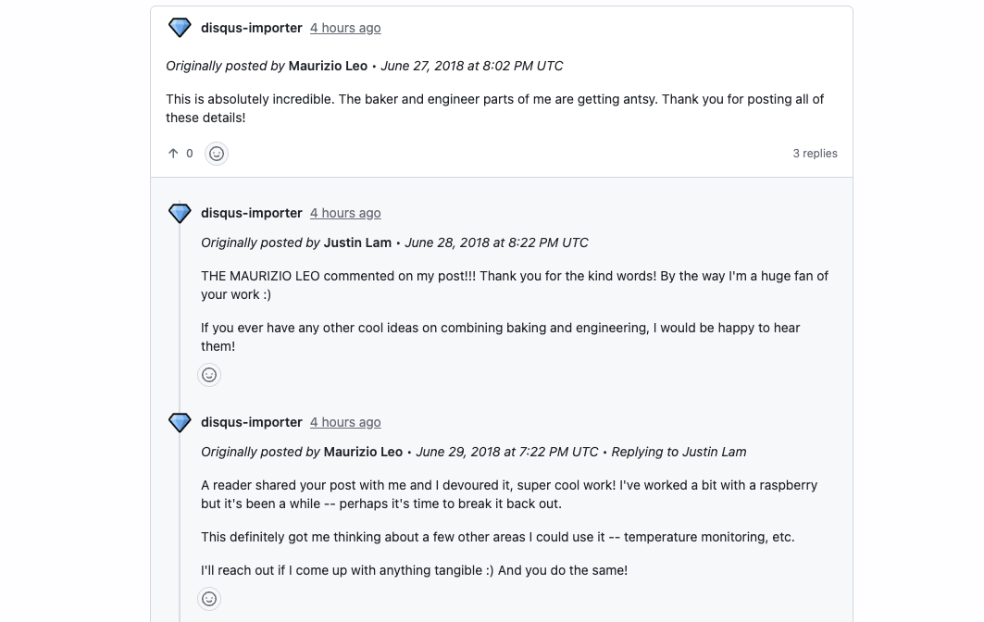984x622 pixels.
Task: Add emoji reaction to the raspberry reply
Action: tap(209, 599)
